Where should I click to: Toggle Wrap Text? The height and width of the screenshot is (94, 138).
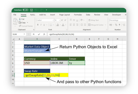(94, 20)
